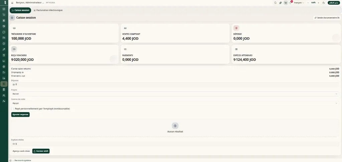The width and height of the screenshot is (342, 162).
Task: Increase zoom with the plus control
Action: click(x=318, y=3)
